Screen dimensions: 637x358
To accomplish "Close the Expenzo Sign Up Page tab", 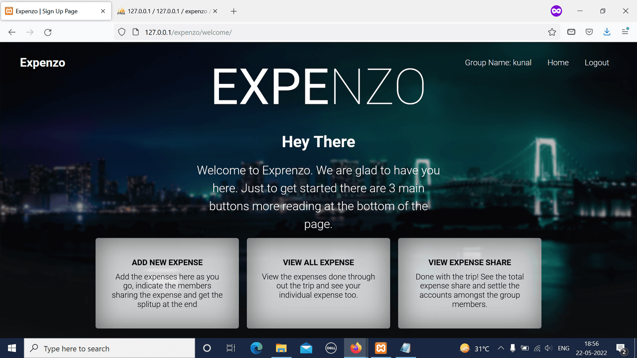I will pyautogui.click(x=103, y=11).
